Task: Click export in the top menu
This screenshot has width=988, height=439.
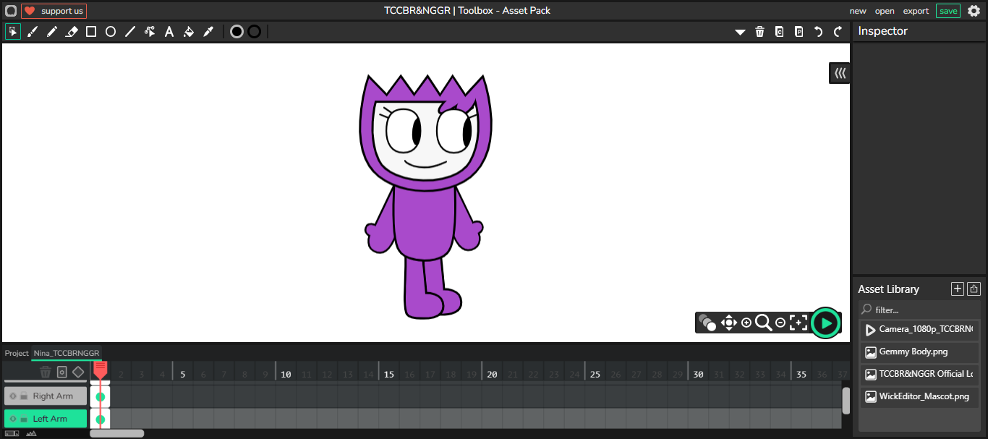Action: [x=916, y=11]
